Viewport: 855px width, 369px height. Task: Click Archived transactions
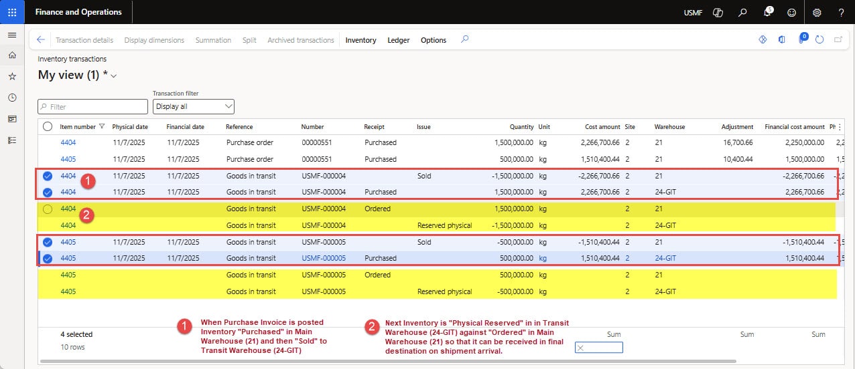301,40
